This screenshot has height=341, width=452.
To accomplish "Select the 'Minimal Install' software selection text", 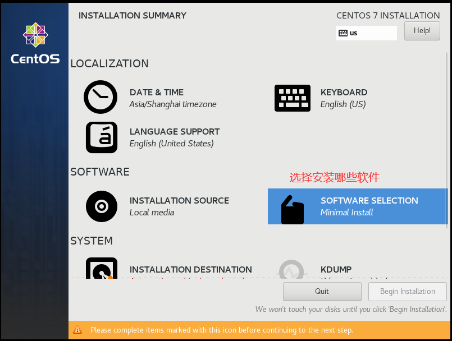I will point(346,213).
